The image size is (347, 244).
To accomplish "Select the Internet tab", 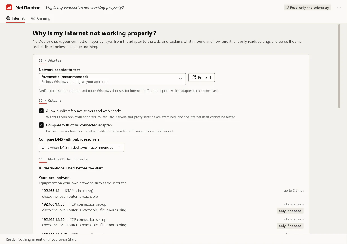I will click(16, 18).
